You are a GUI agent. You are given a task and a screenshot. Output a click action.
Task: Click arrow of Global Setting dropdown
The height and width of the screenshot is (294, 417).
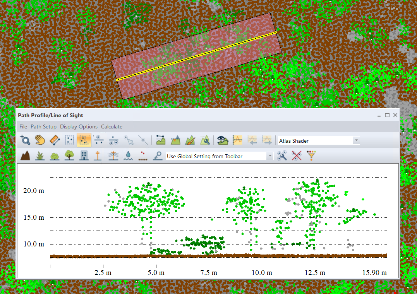pyautogui.click(x=270, y=156)
